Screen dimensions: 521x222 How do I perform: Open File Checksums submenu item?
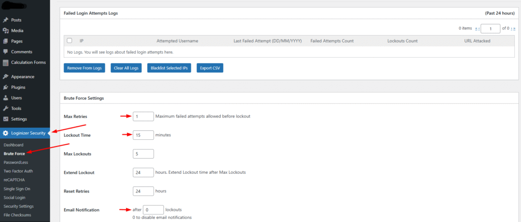(18, 215)
